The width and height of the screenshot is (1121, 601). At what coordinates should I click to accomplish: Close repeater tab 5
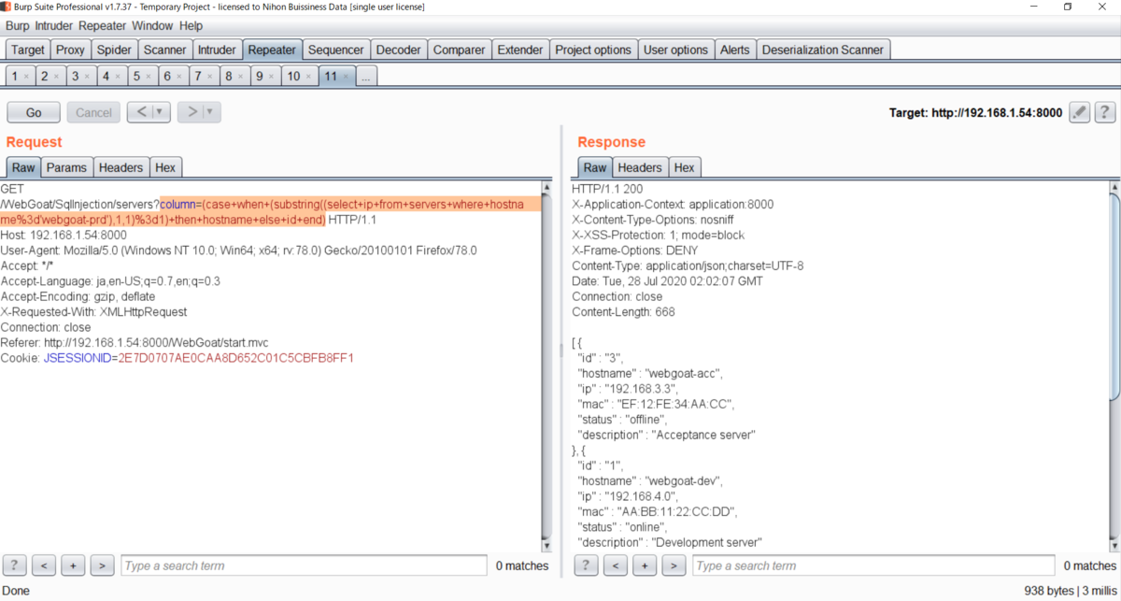(149, 77)
